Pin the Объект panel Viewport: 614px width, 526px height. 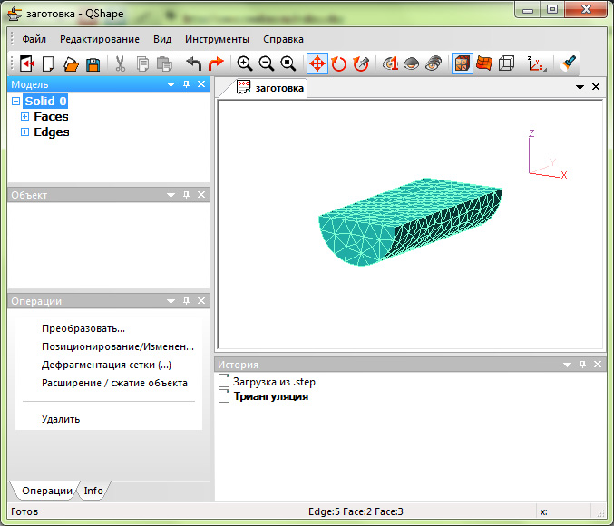point(187,195)
